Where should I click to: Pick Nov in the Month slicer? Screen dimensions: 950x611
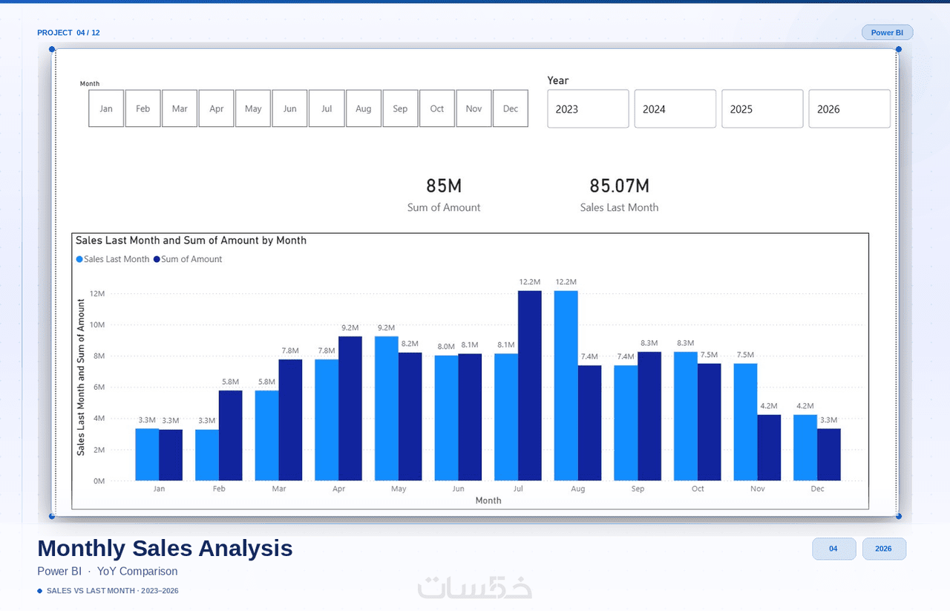point(474,108)
